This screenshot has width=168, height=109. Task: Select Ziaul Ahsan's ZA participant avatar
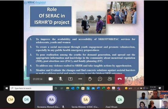point(120,100)
